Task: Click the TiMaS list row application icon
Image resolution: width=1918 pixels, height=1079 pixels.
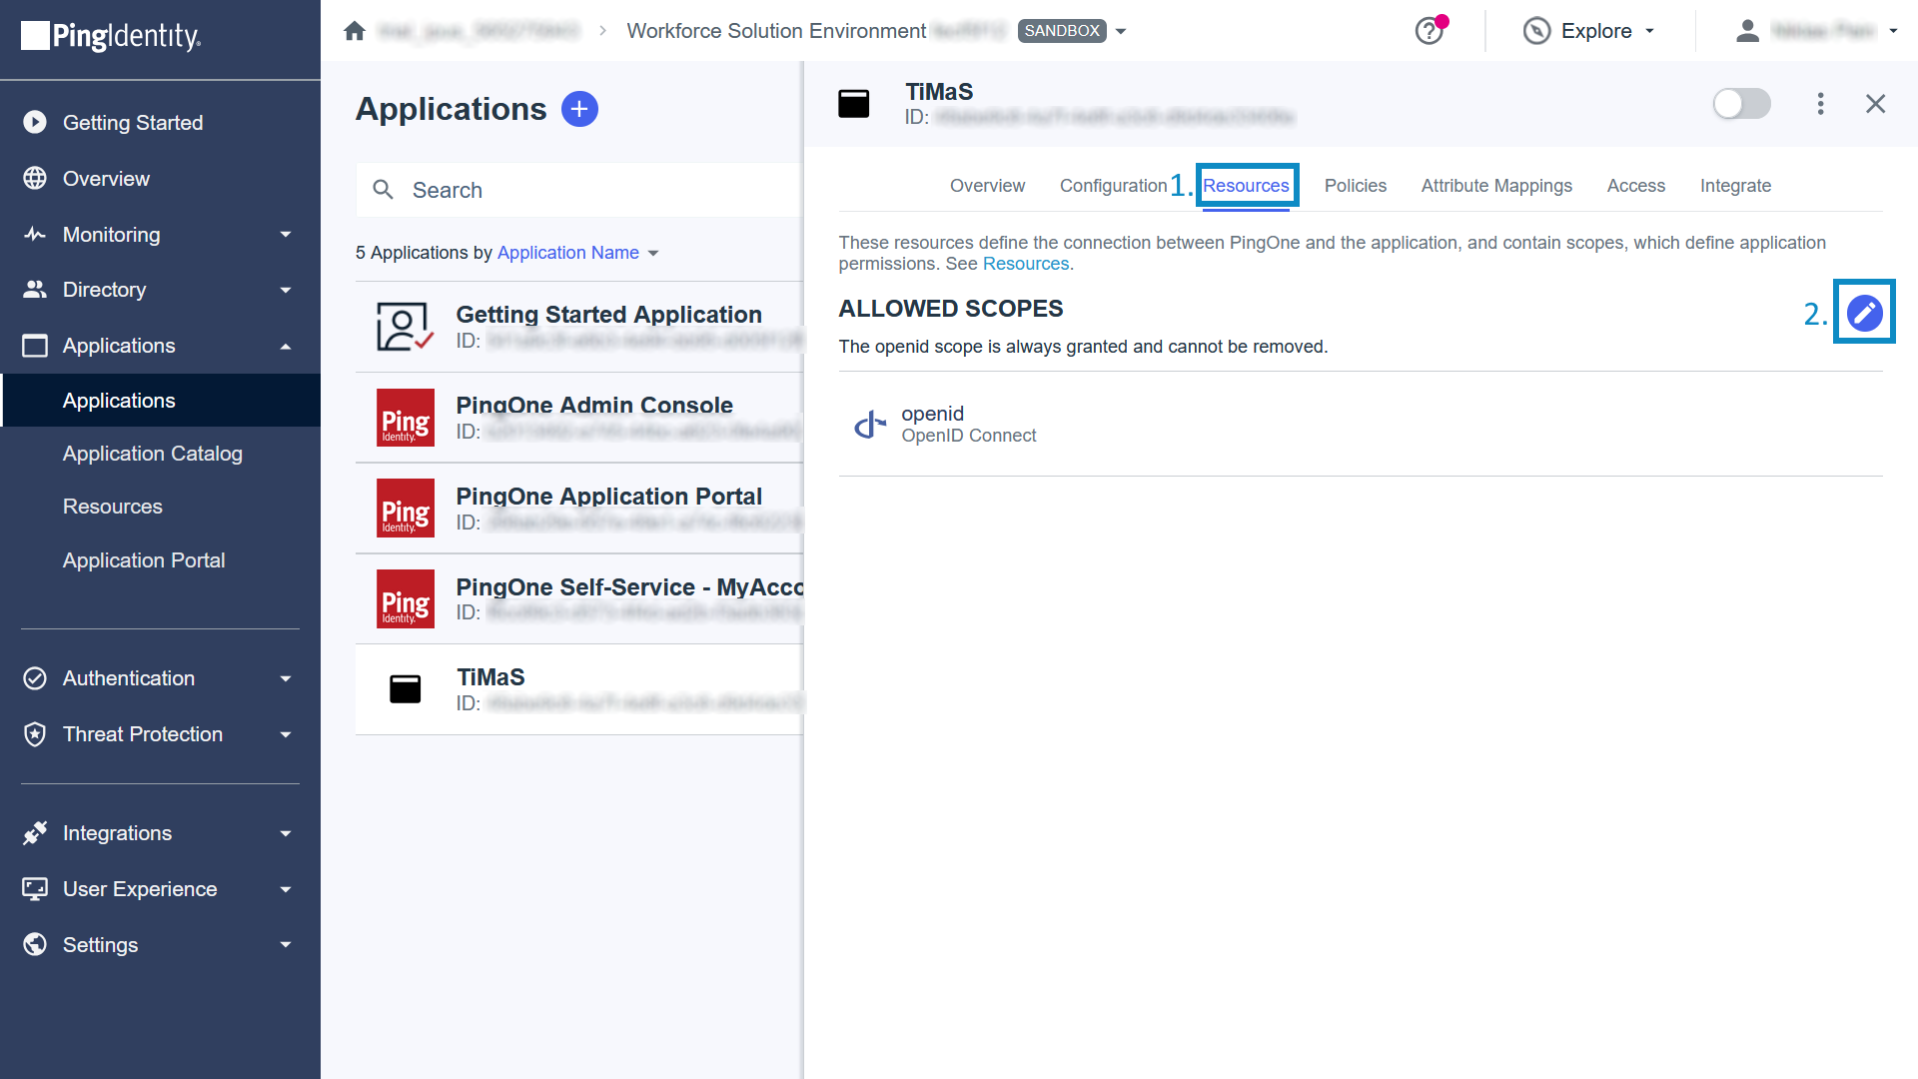Action: [x=405, y=689]
